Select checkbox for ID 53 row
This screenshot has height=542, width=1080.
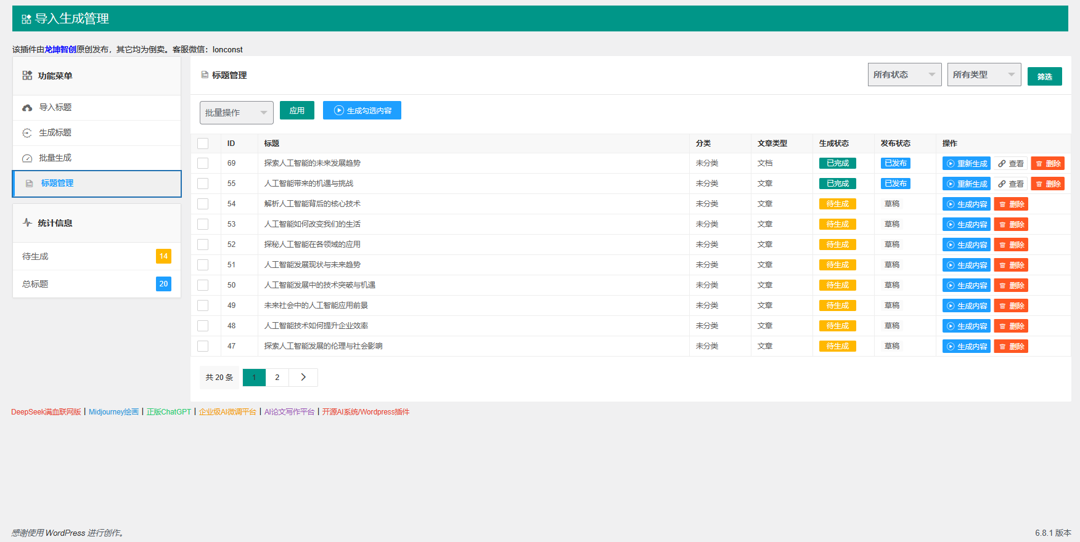(x=203, y=224)
